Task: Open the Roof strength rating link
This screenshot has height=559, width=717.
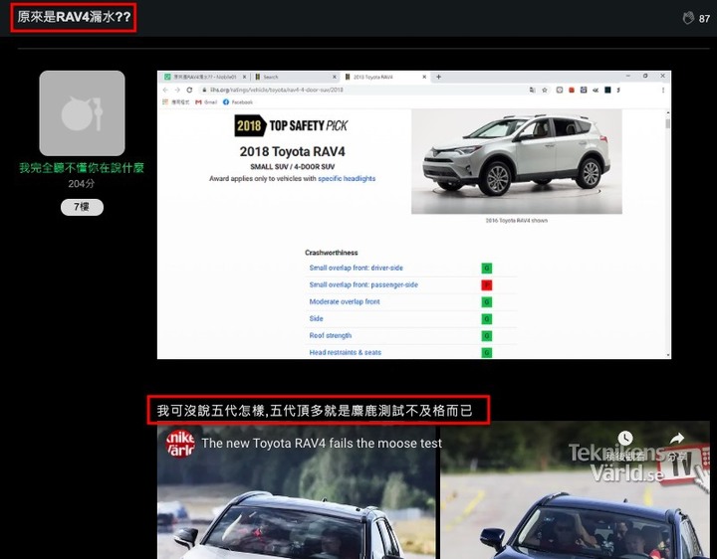Action: click(331, 335)
